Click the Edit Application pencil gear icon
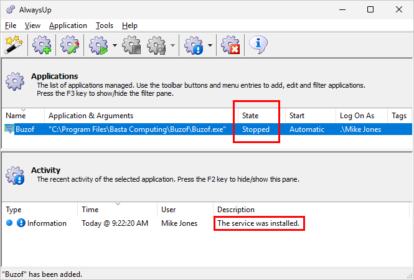 [x=70, y=45]
